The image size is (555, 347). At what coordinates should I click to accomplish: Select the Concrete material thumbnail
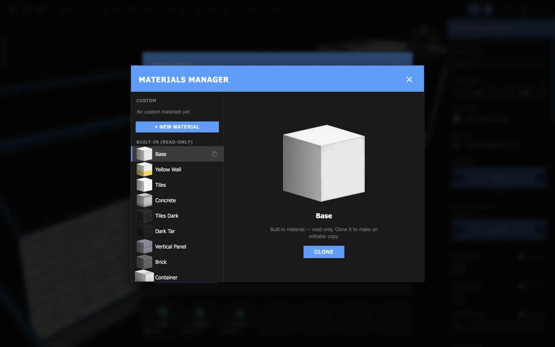tap(144, 200)
